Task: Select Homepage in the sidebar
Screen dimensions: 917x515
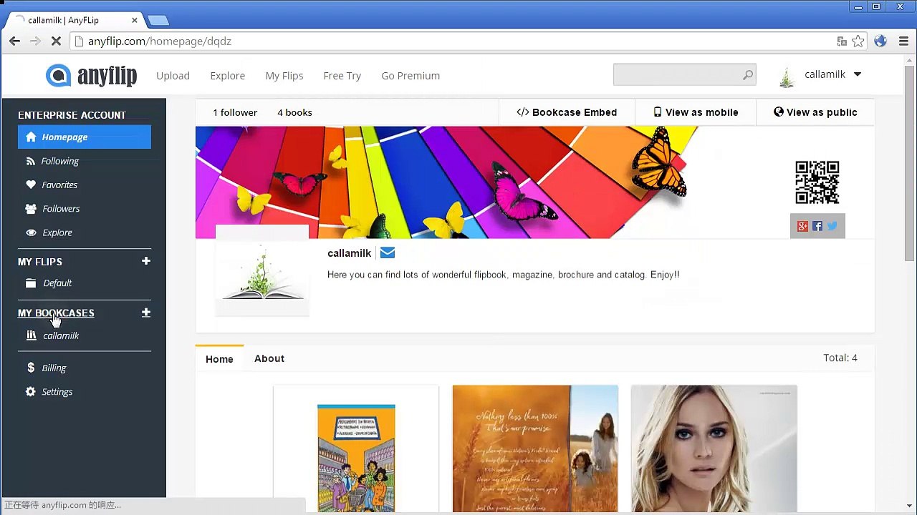Action: pyautogui.click(x=85, y=137)
